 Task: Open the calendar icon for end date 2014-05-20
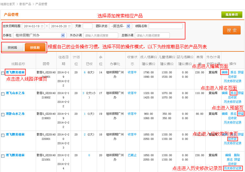click(x=69, y=26)
